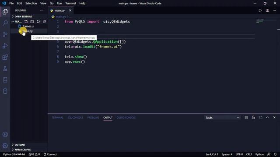Open notifications bell in status bar
Viewport: 280px width, 157px height.
(275, 154)
